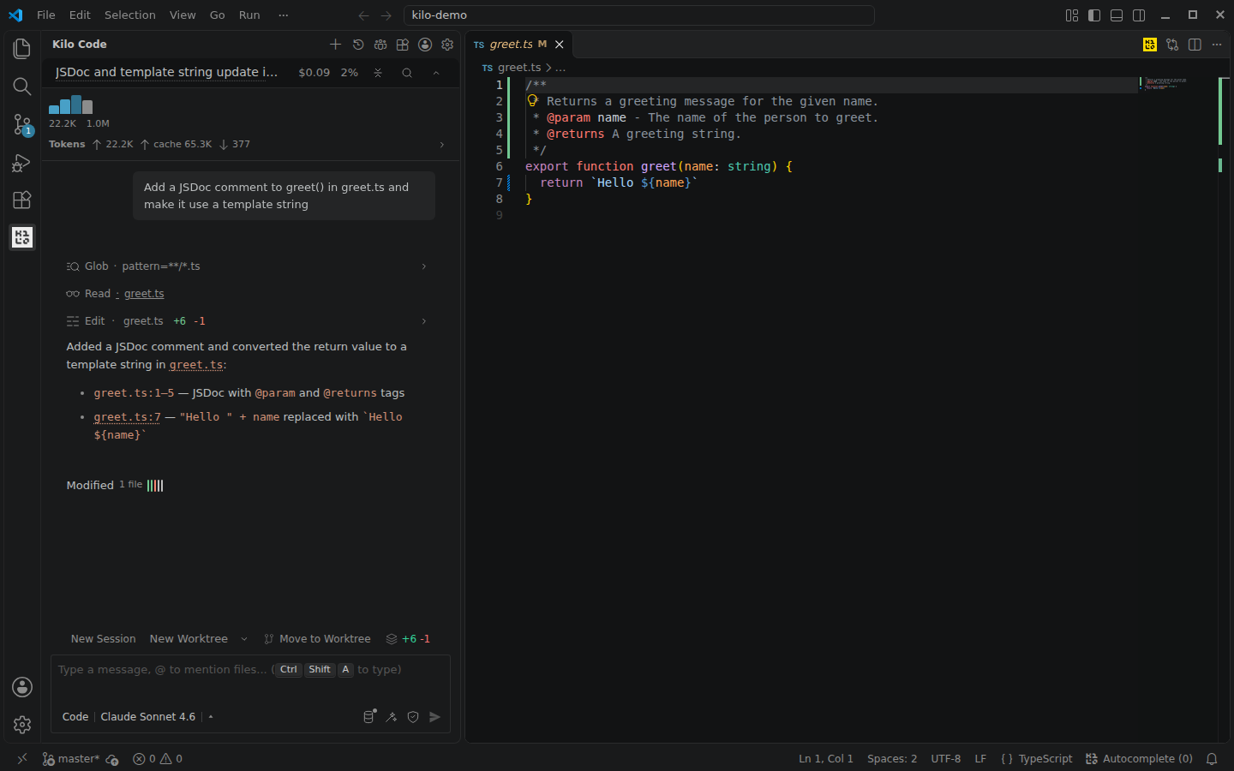
Task: Toggle the primary side bar visibility
Action: point(1094,15)
